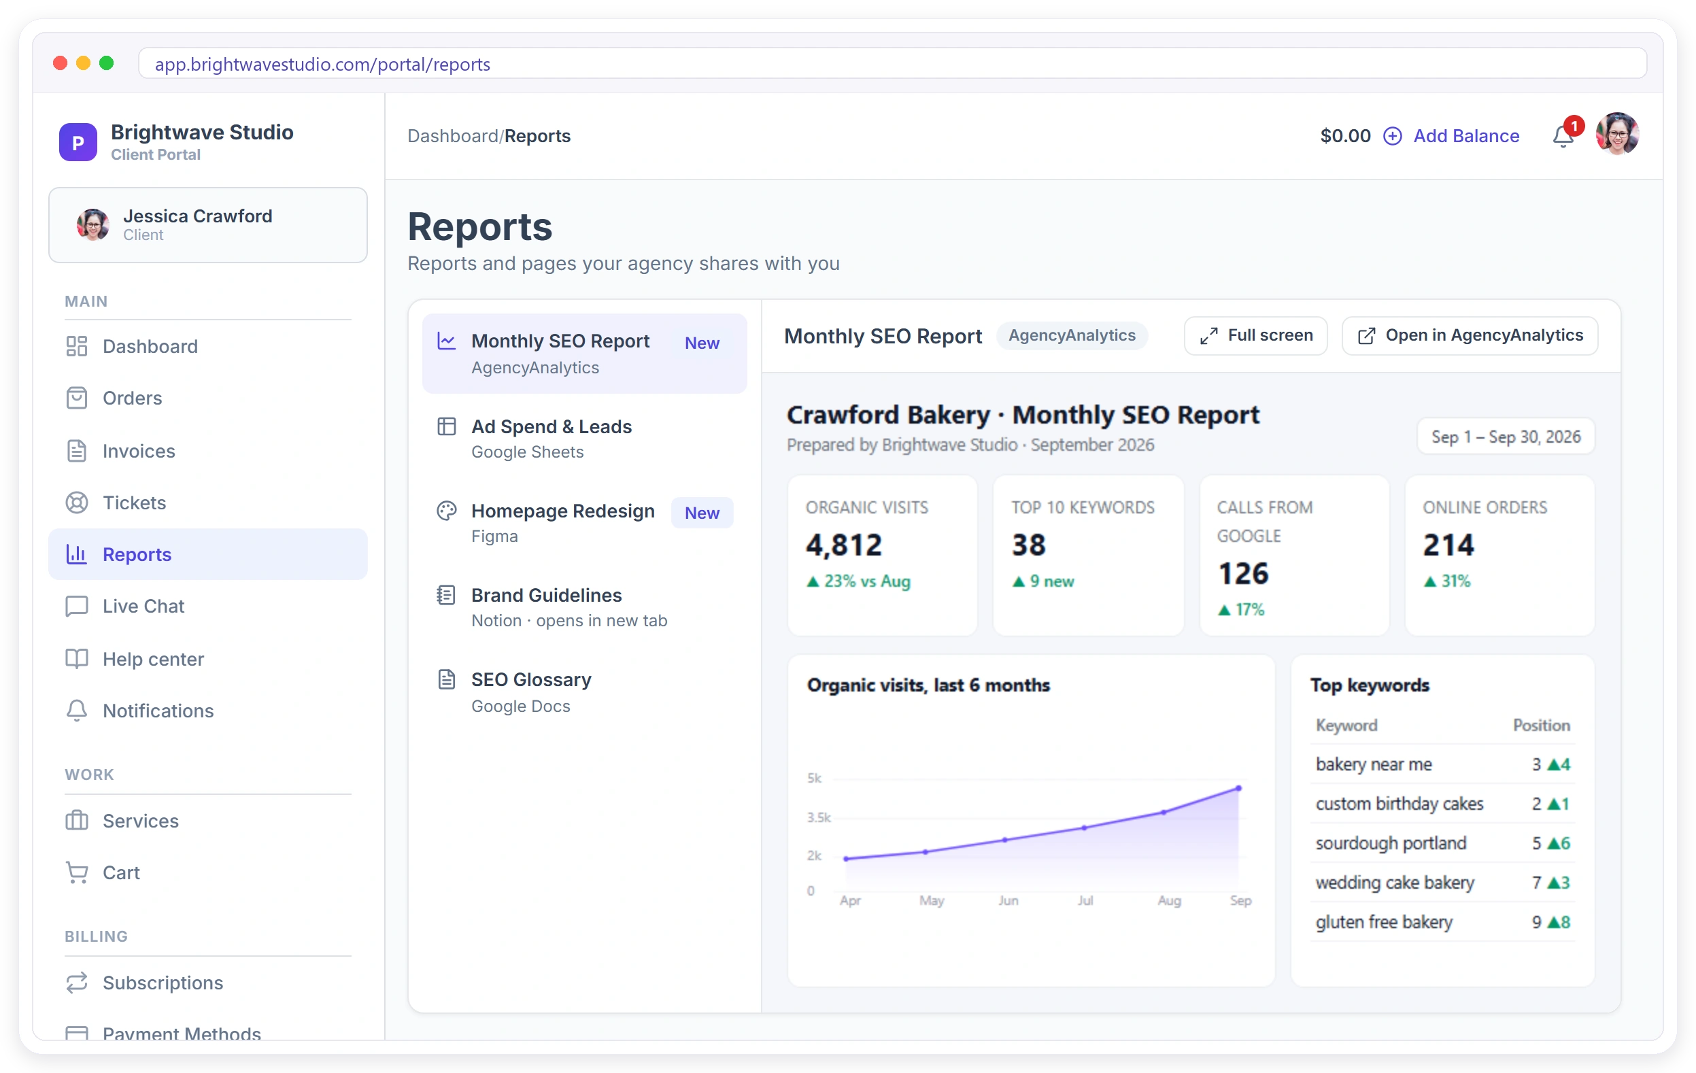Click the Live Chat bubble icon
The image size is (1696, 1073).
click(77, 607)
